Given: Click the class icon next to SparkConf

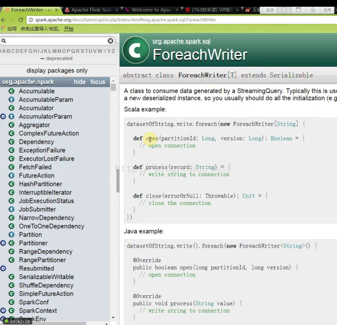Looking at the screenshot, I should tap(11, 302).
